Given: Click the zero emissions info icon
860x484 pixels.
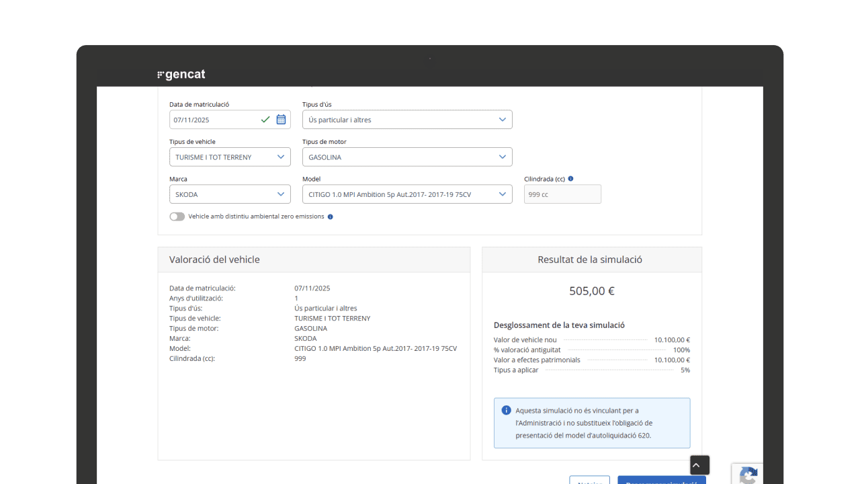Looking at the screenshot, I should pyautogui.click(x=330, y=217).
